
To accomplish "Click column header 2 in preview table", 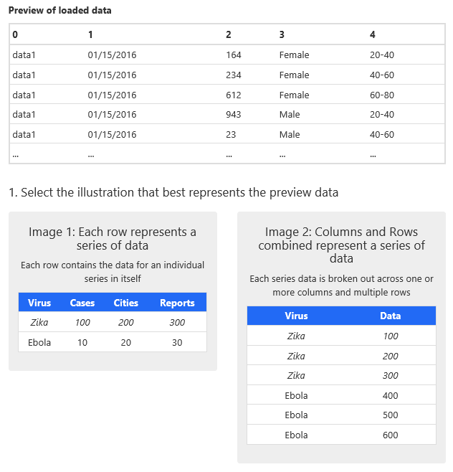I will pos(229,34).
